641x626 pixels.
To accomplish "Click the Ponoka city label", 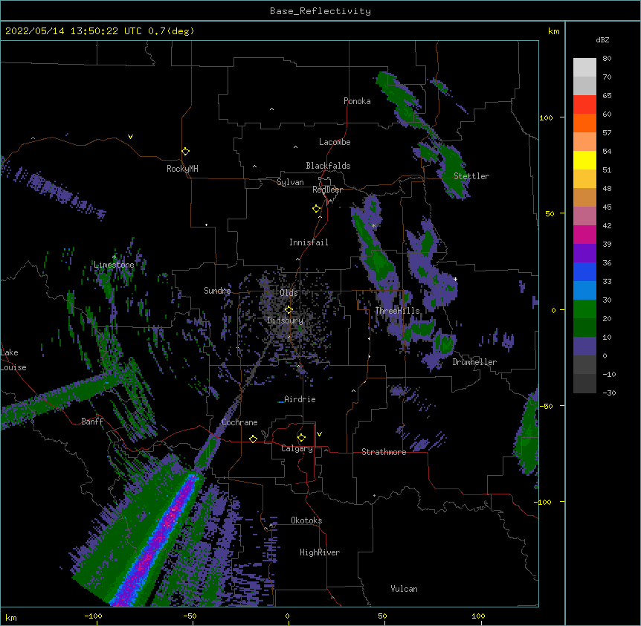I will click(357, 101).
